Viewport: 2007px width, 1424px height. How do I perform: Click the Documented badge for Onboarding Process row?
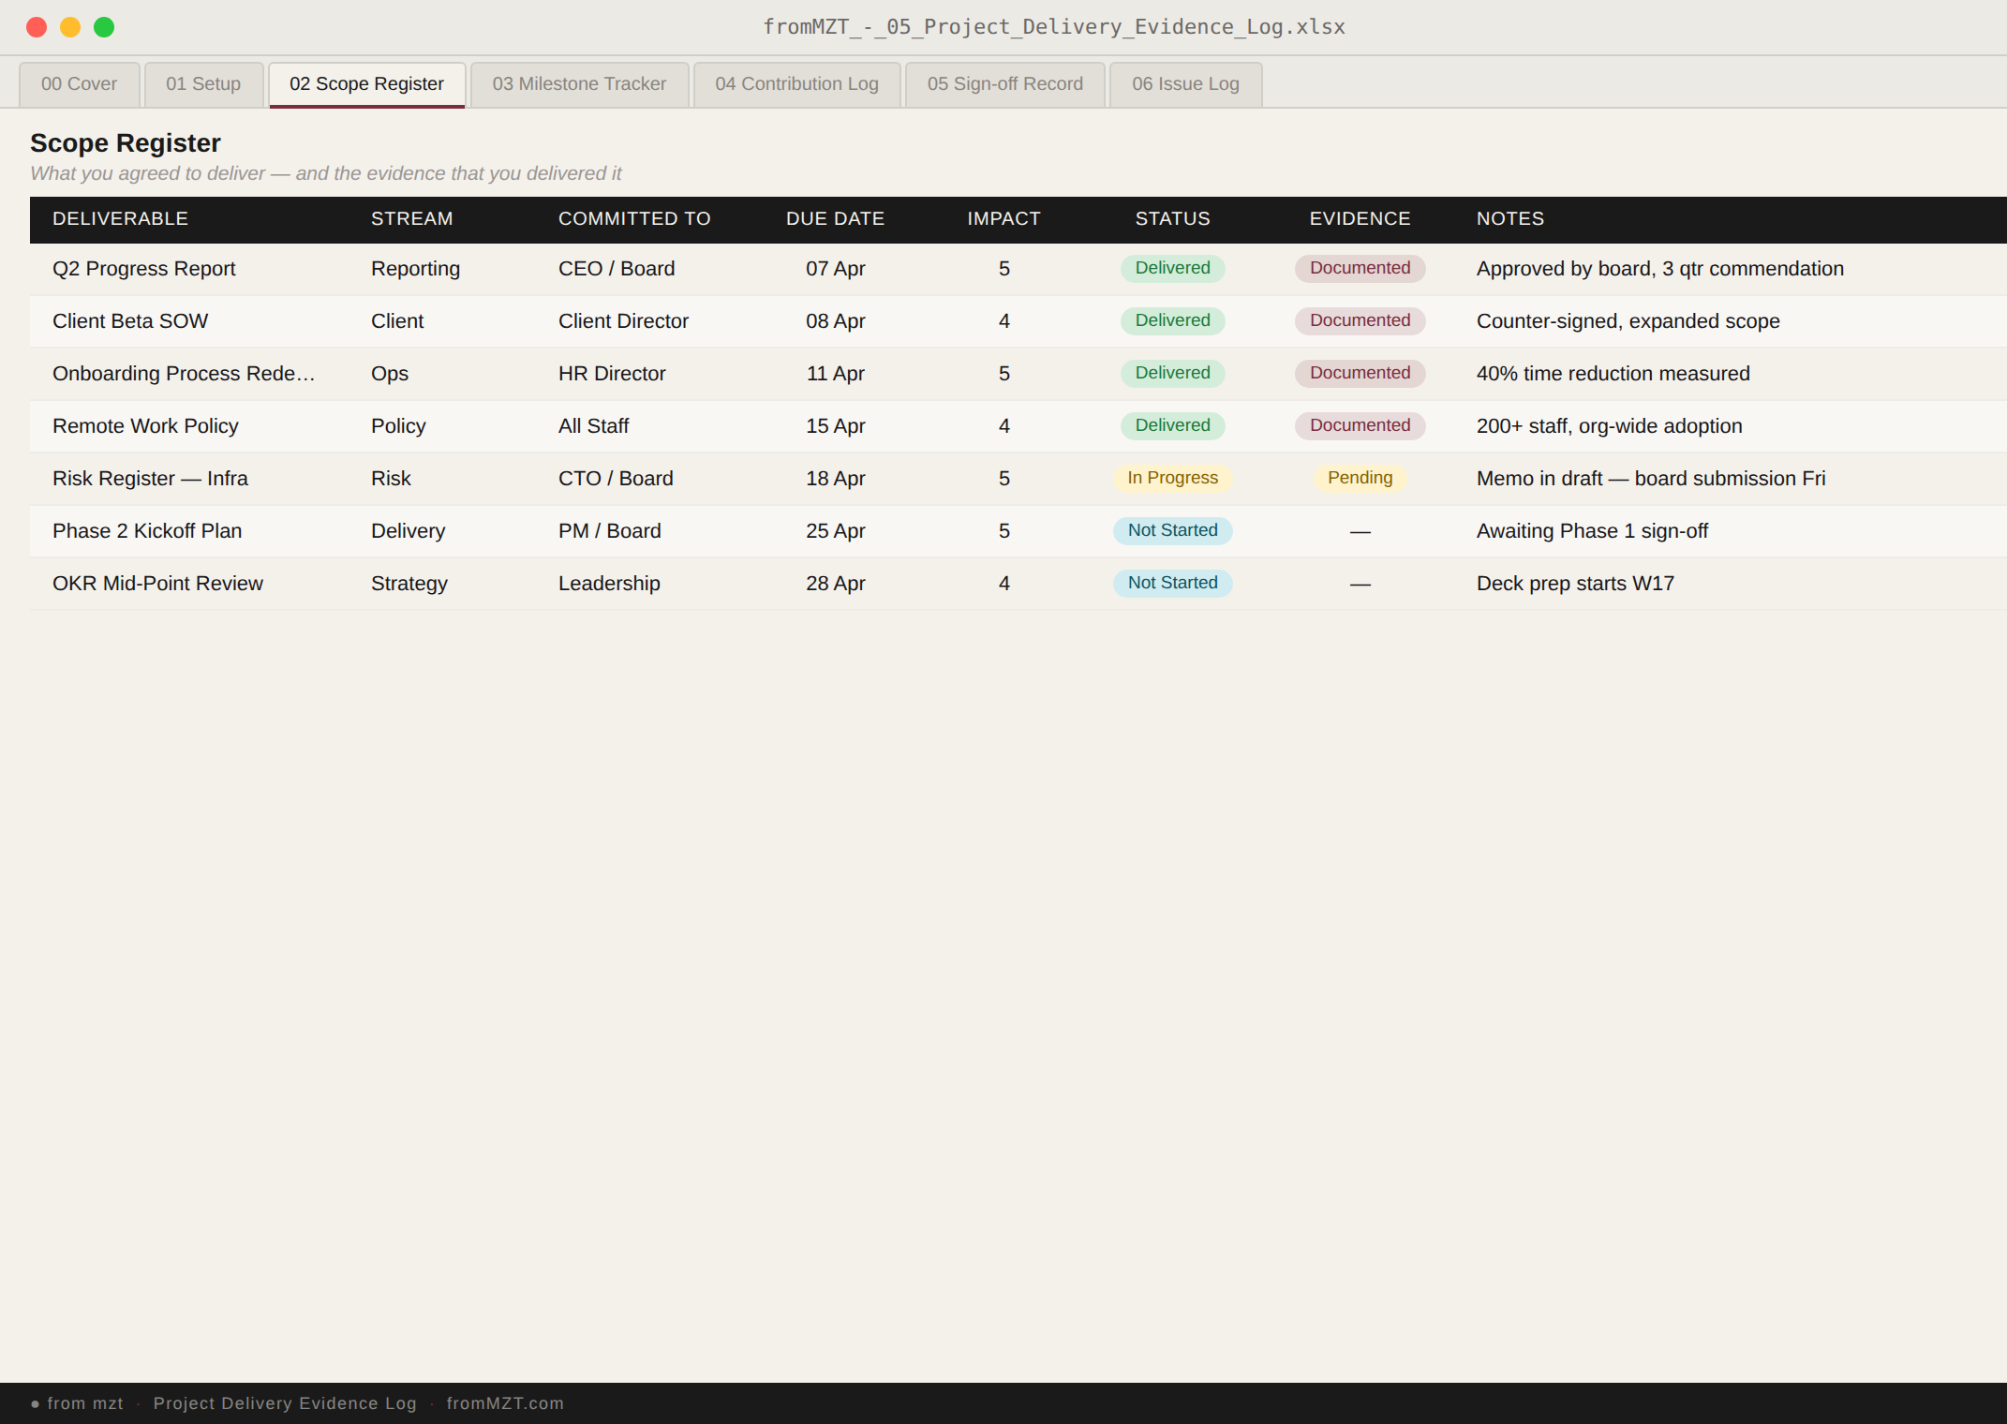(x=1360, y=373)
